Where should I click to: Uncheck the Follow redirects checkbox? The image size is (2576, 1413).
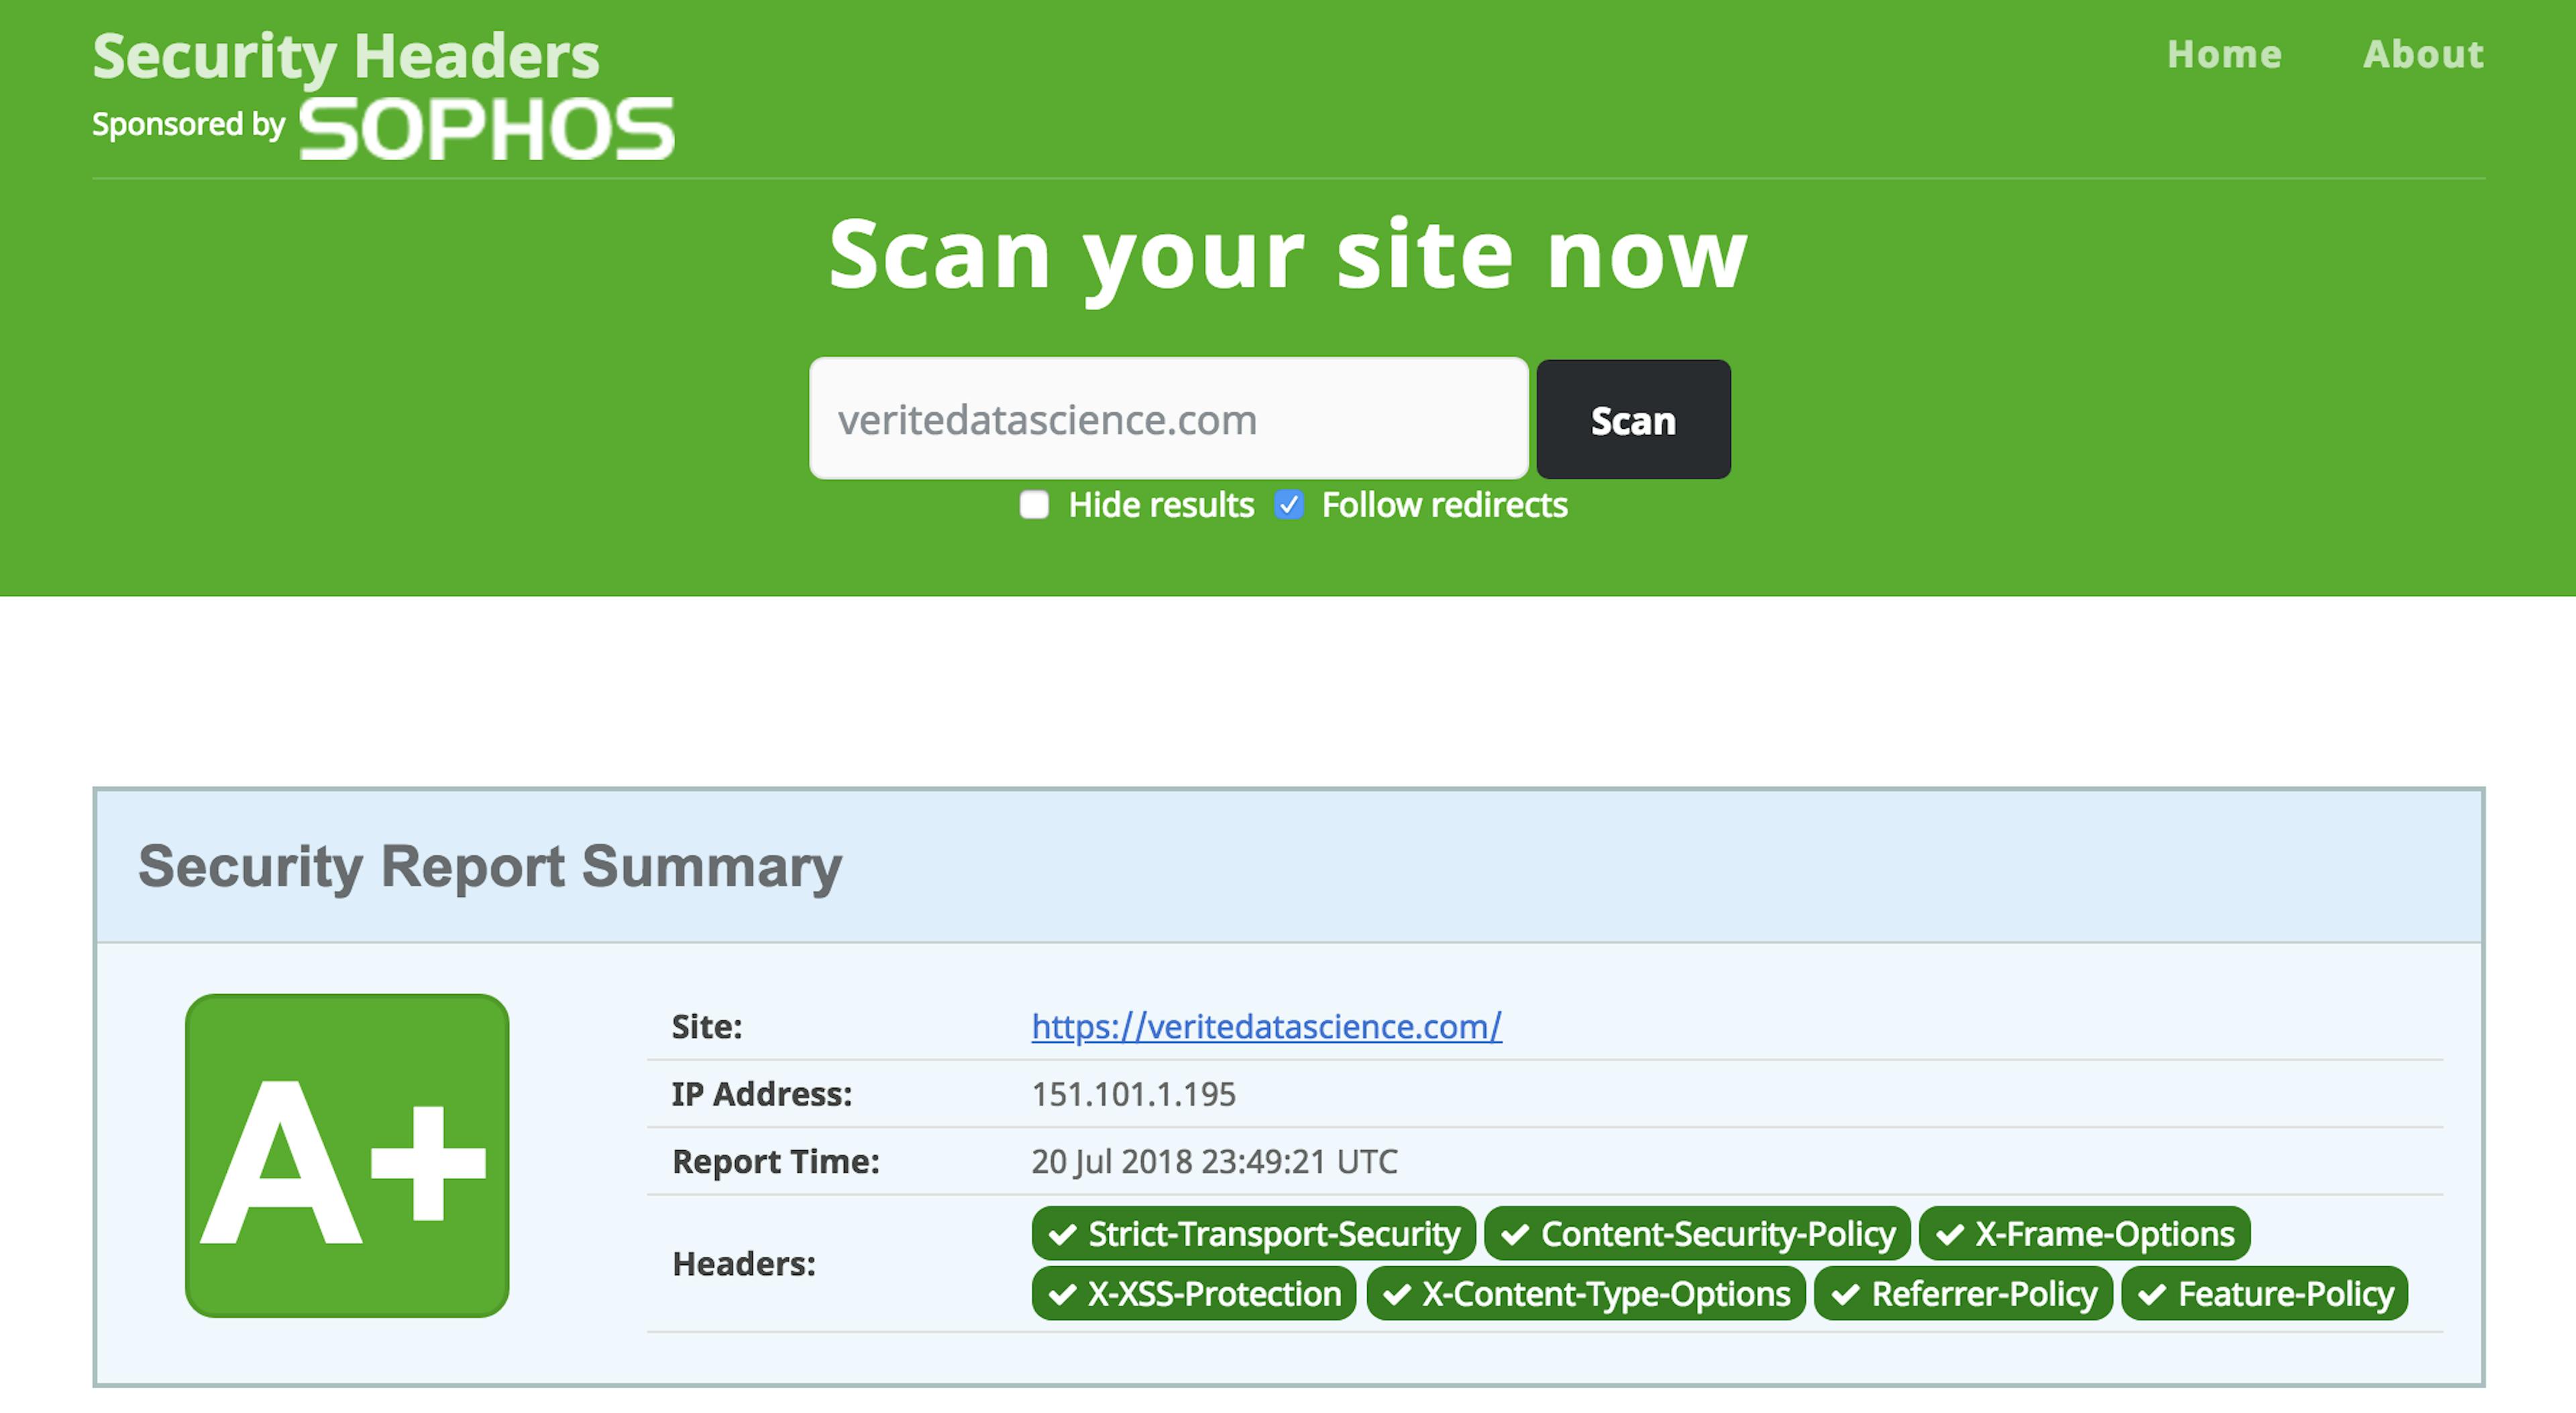click(x=1289, y=505)
